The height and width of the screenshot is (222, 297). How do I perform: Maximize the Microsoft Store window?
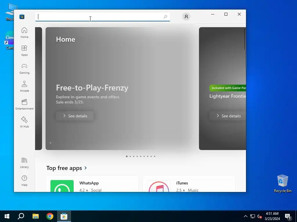pyautogui.click(x=226, y=14)
